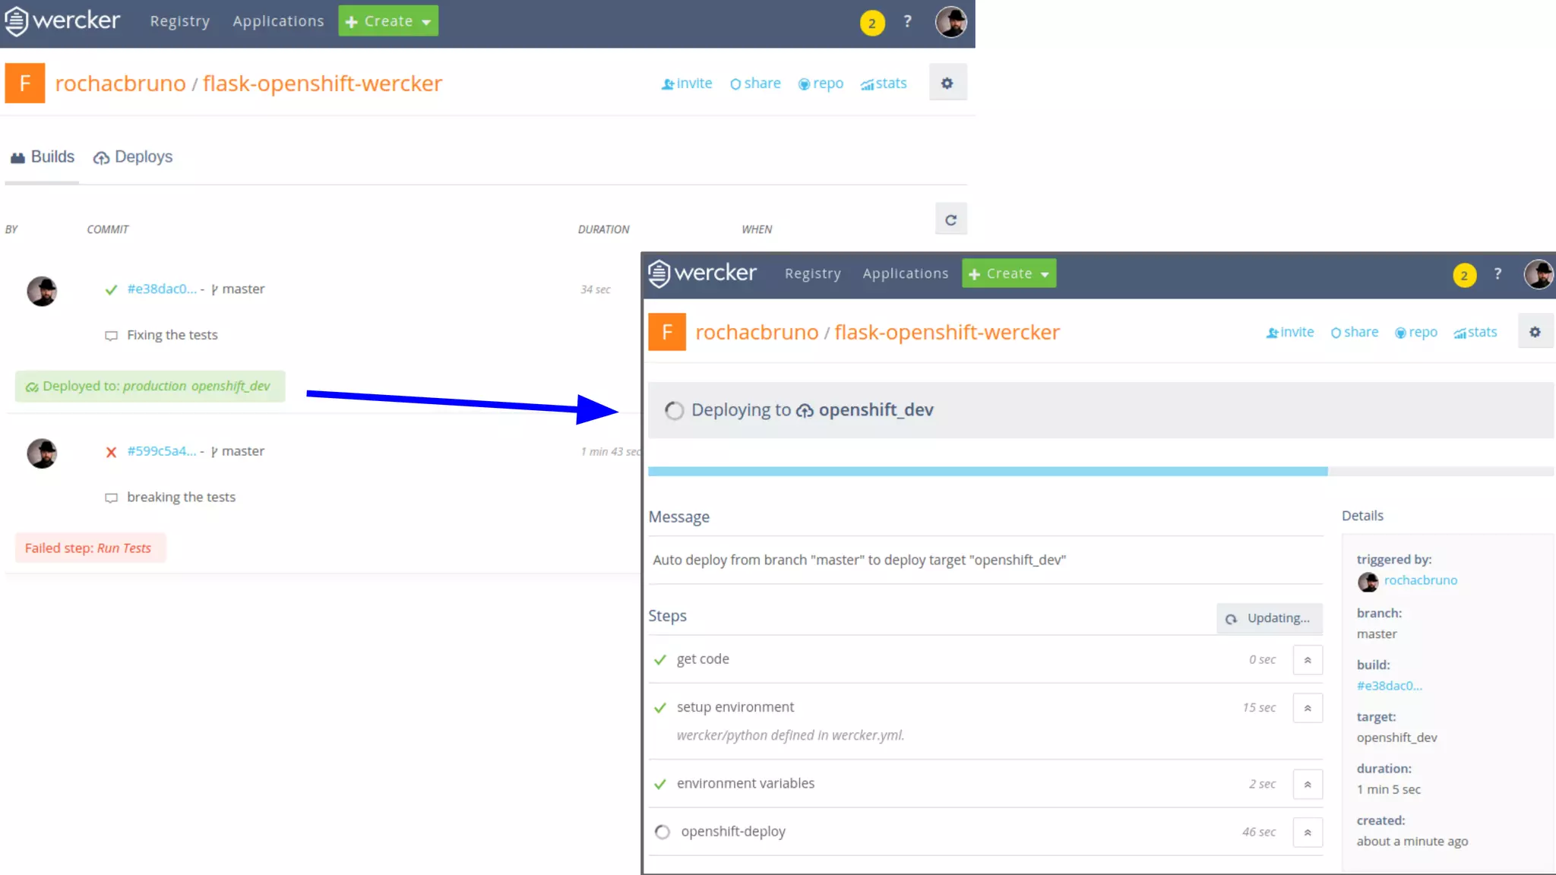
Task: Collapse the get code step
Action: [x=1307, y=660]
